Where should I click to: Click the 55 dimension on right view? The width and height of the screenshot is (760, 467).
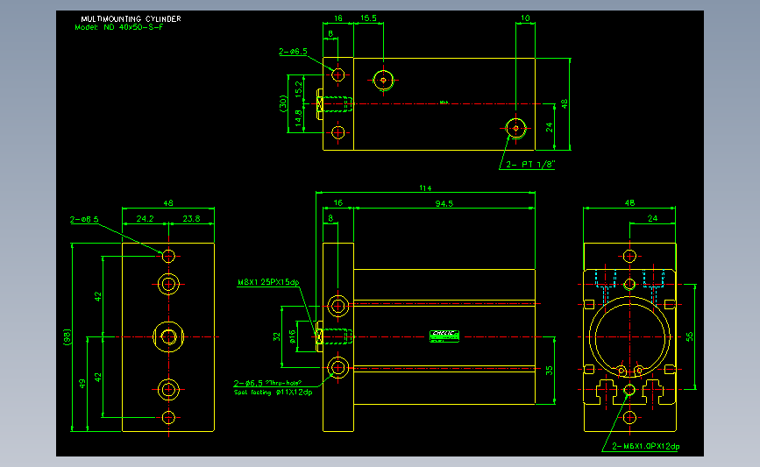(x=689, y=336)
